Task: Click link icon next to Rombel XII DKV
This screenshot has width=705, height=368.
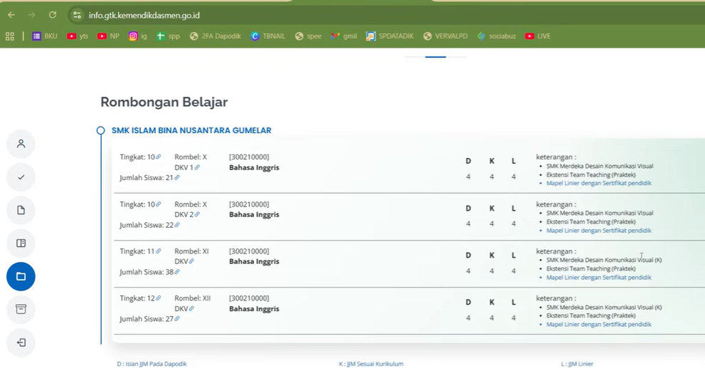Action: pyautogui.click(x=191, y=309)
